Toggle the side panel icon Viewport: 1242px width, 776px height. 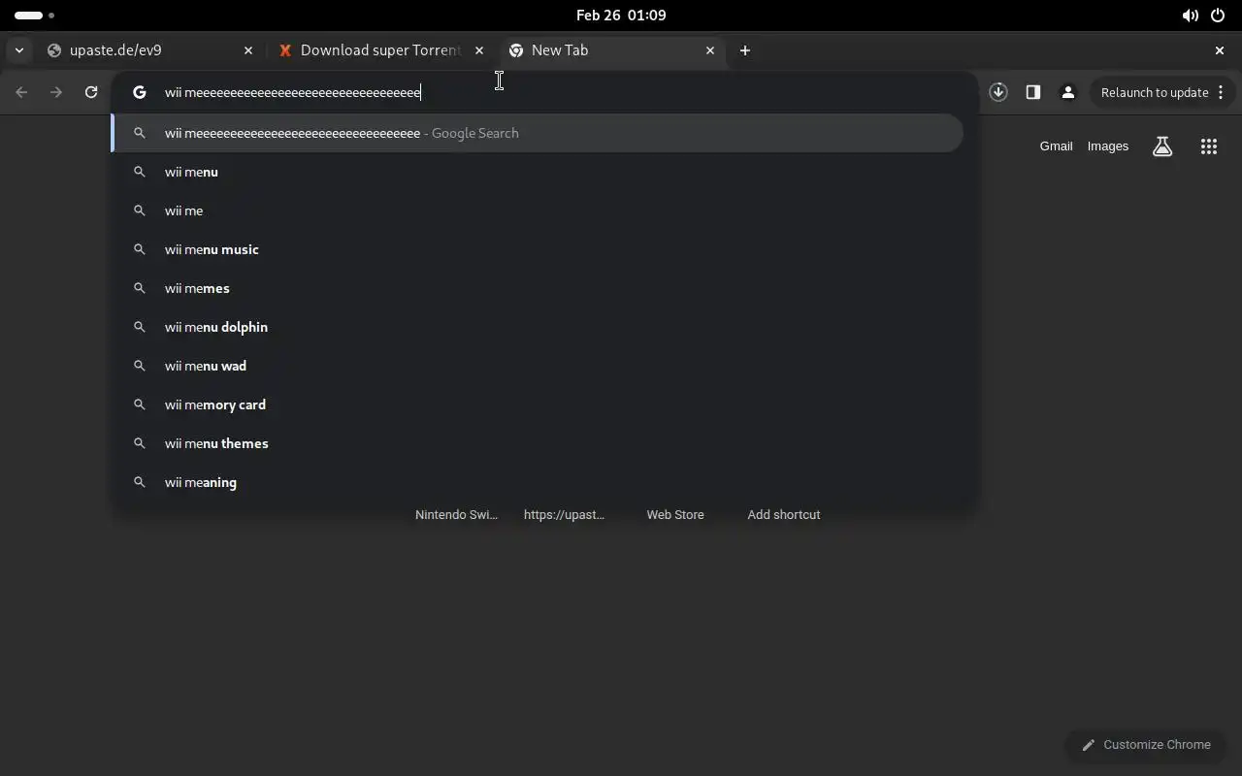click(1033, 92)
